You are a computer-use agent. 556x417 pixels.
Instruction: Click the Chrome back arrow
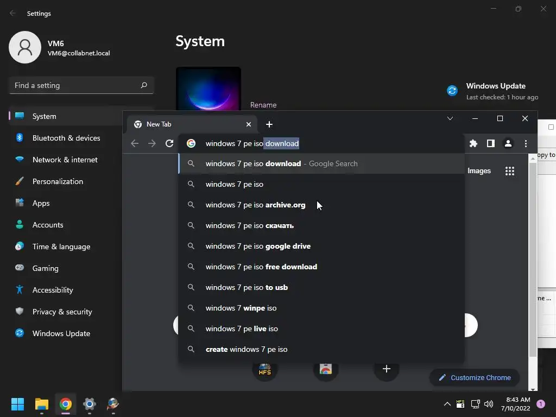pos(135,143)
